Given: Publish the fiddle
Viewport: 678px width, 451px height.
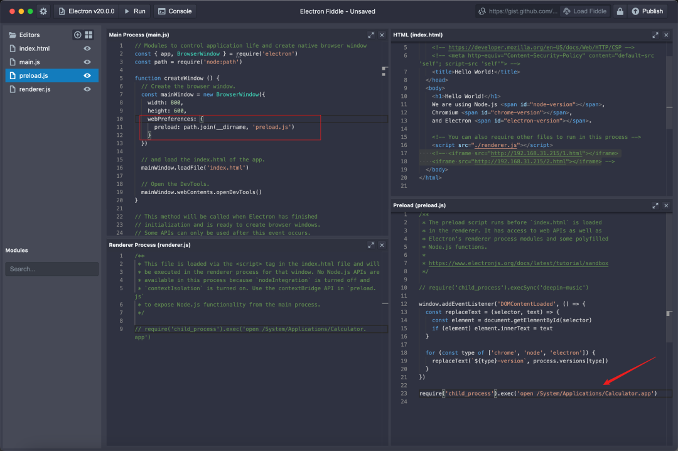Looking at the screenshot, I should click(x=647, y=11).
